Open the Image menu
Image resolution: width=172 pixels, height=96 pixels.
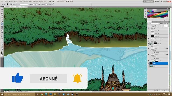16,2
